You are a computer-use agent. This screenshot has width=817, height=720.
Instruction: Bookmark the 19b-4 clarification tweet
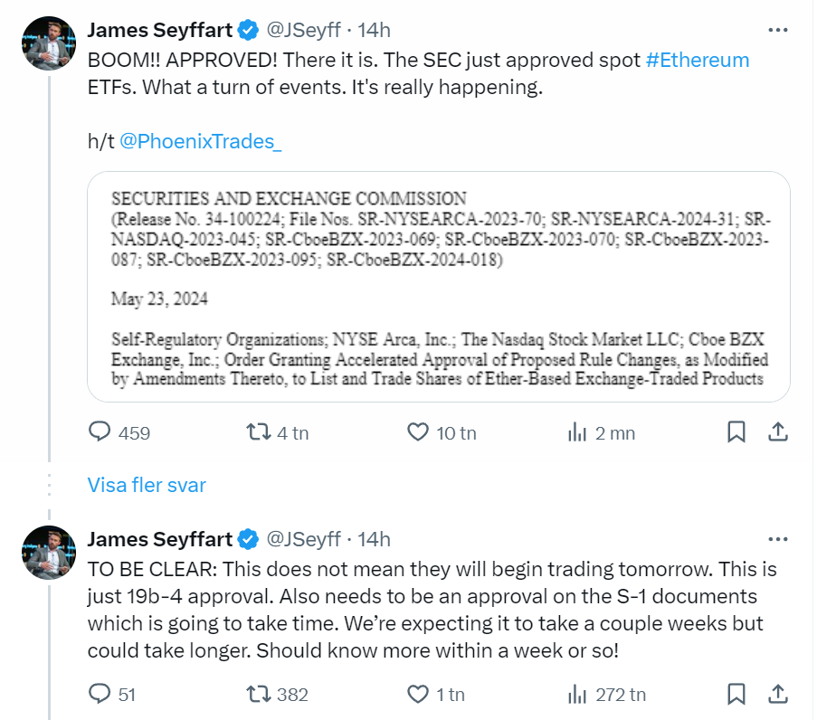[736, 694]
